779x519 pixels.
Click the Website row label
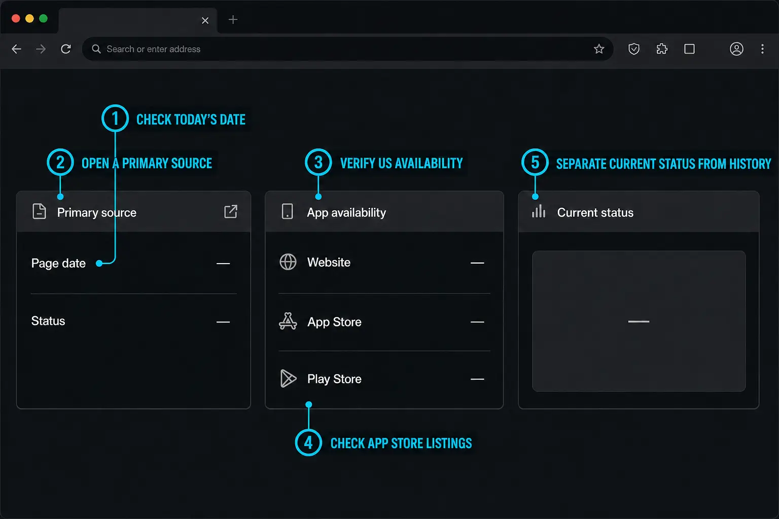329,262
